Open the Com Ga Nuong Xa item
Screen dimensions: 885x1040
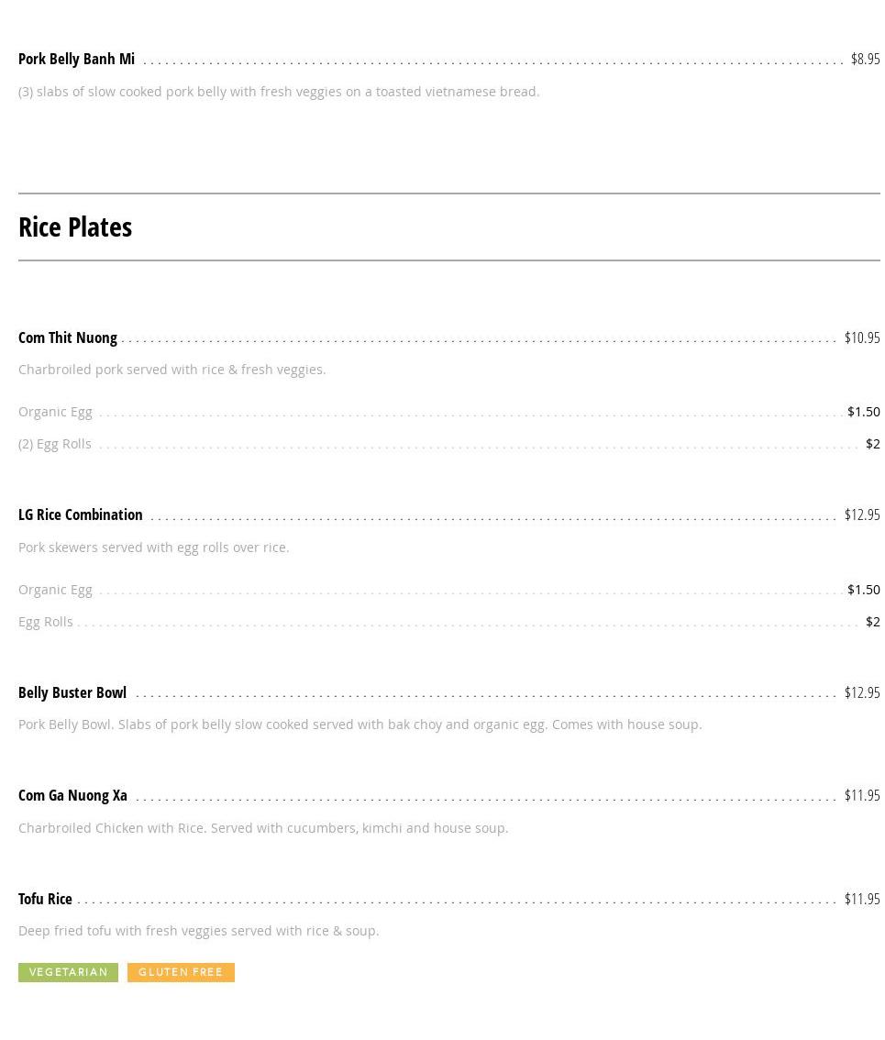[72, 796]
